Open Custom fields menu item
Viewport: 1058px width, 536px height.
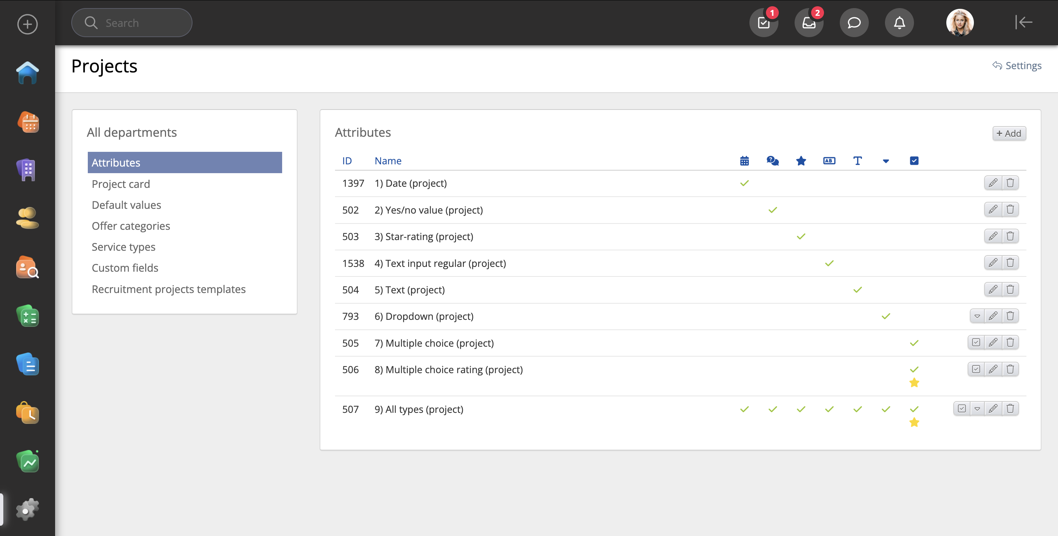pyautogui.click(x=125, y=268)
